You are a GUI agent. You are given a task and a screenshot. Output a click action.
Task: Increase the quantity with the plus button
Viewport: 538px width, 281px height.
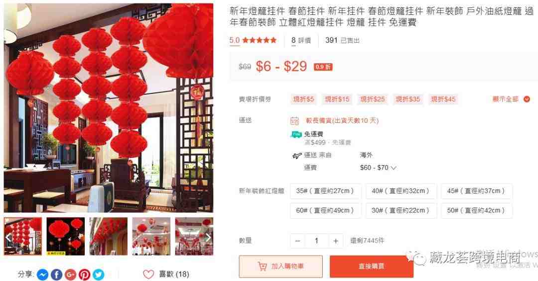[336, 241]
